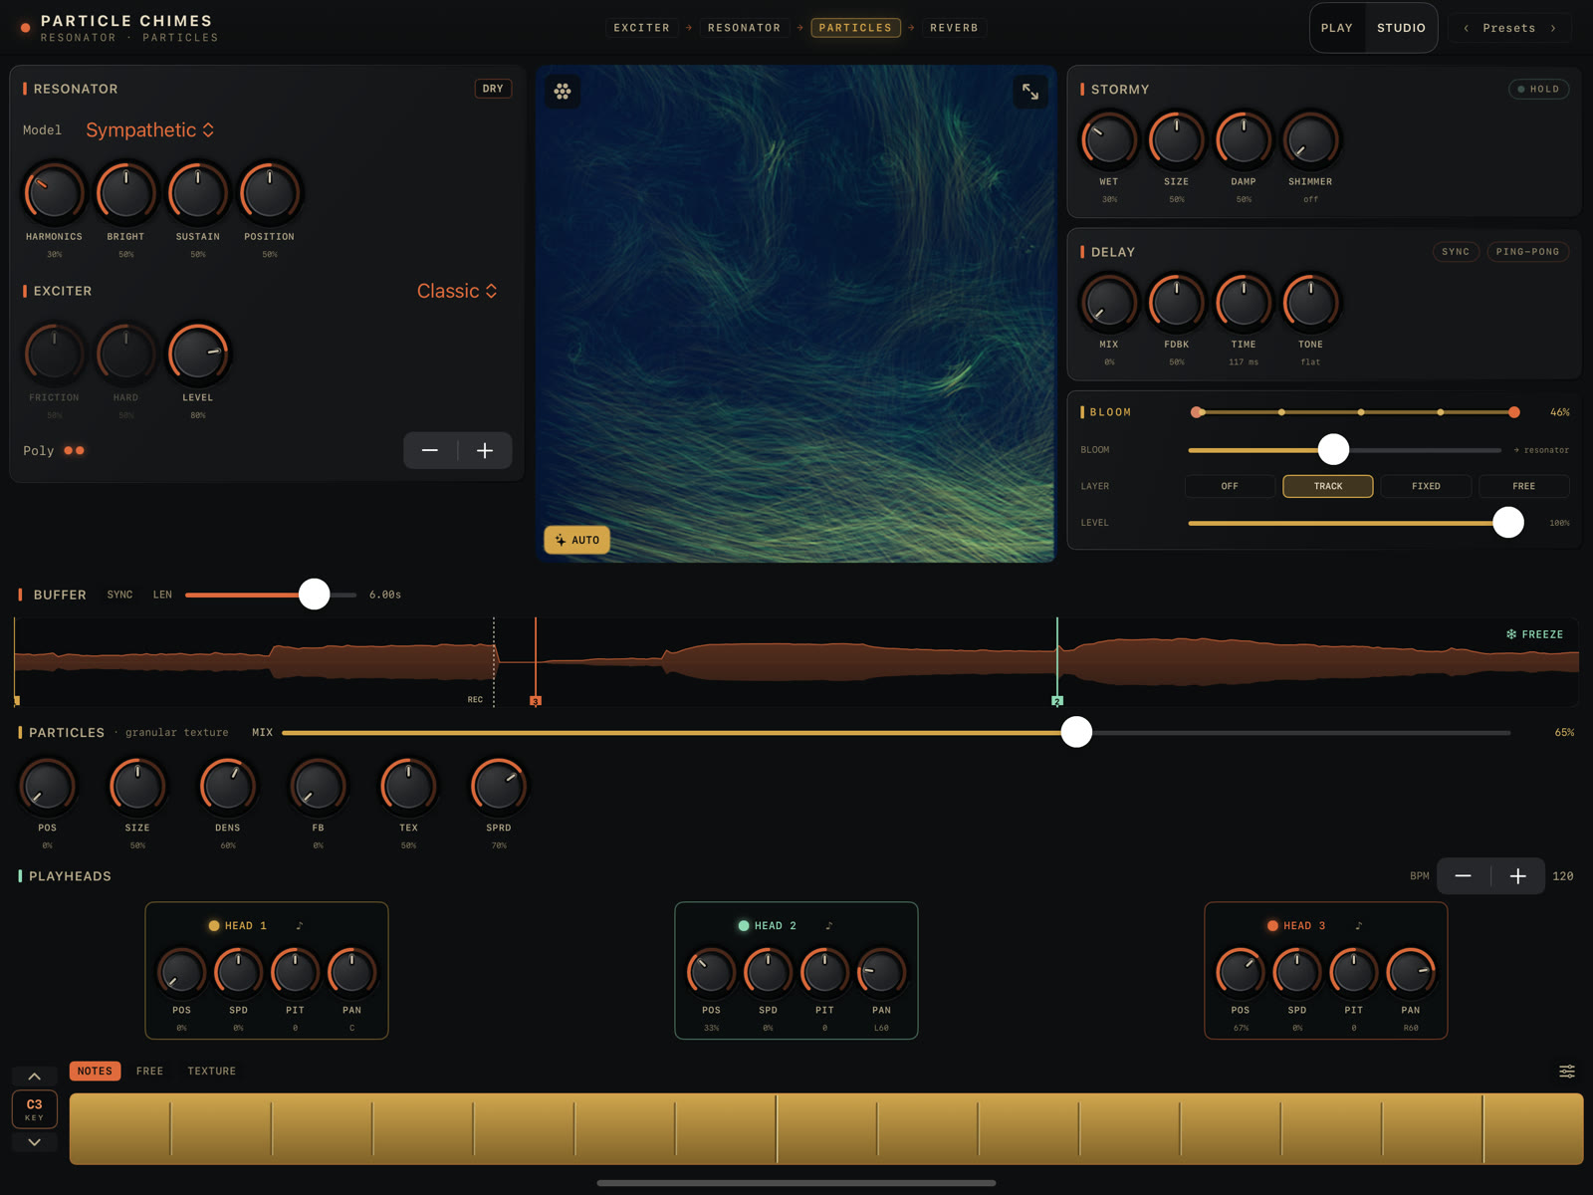Open the Sympathetic model dropdown
This screenshot has width=1593, height=1195.
[x=149, y=130]
